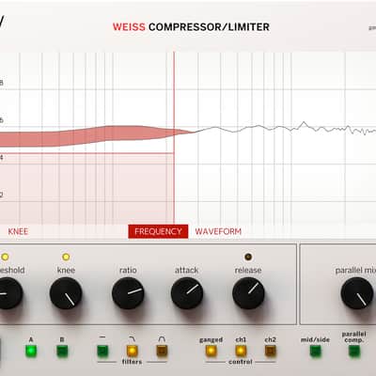Click the parallel mix knob
This screenshot has height=376, width=376.
(x=357, y=293)
